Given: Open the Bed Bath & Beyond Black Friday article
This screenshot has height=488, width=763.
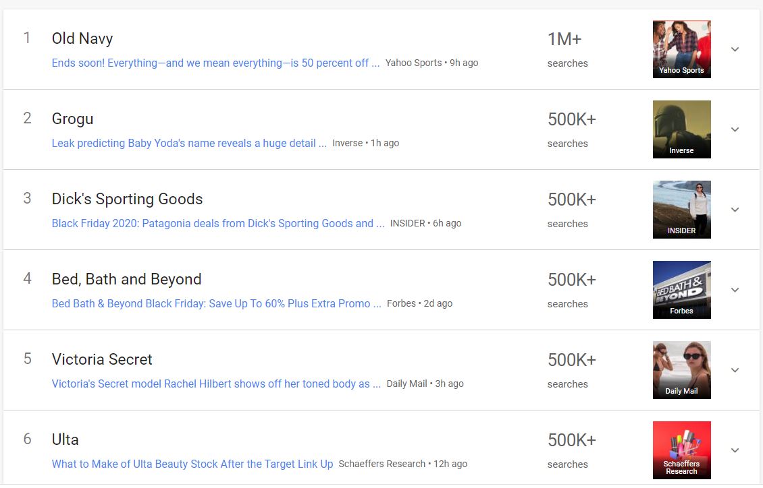Looking at the screenshot, I should click(217, 303).
